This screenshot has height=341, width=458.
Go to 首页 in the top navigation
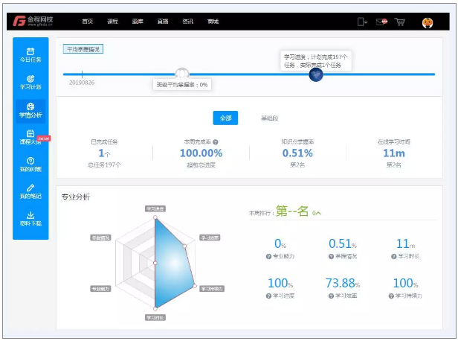(x=88, y=22)
